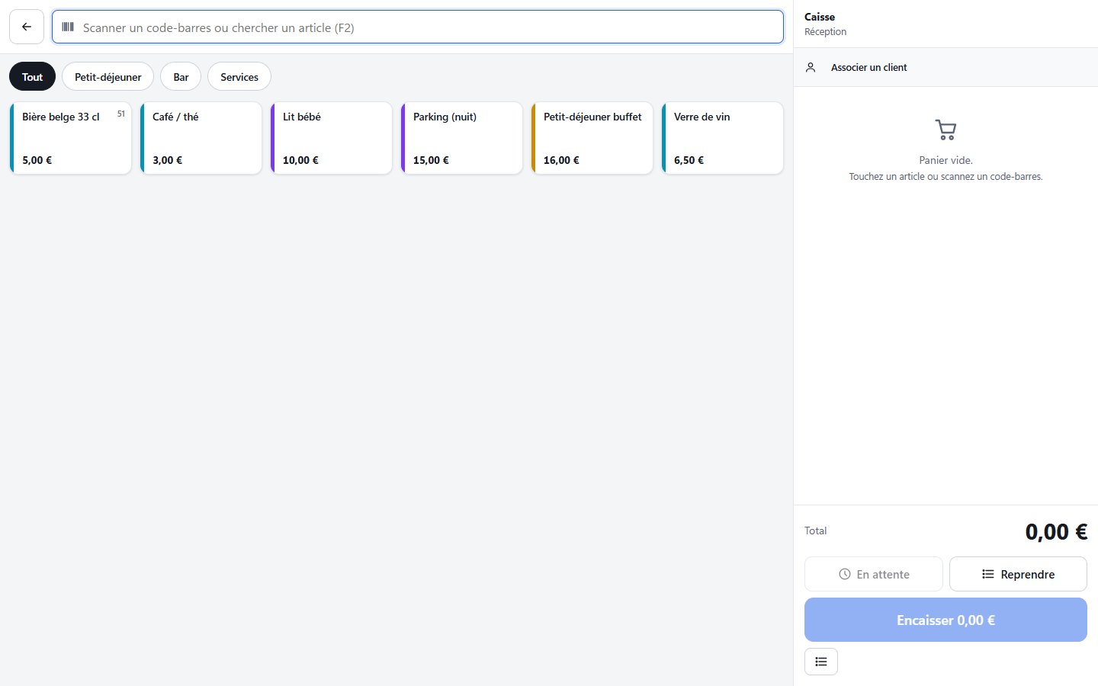The height and width of the screenshot is (686, 1098).
Task: Add Lit bébé to the cart
Action: click(x=332, y=138)
